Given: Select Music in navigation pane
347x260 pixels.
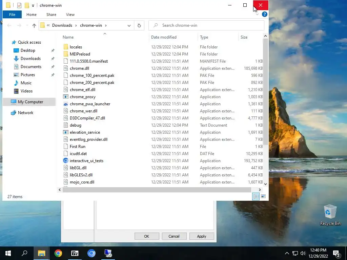Looking at the screenshot, I should point(26,83).
